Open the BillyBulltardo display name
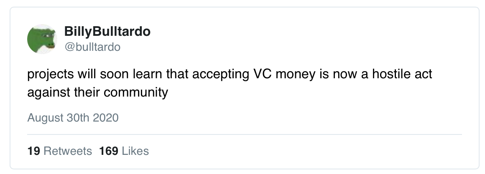The height and width of the screenshot is (174, 485). point(107,32)
